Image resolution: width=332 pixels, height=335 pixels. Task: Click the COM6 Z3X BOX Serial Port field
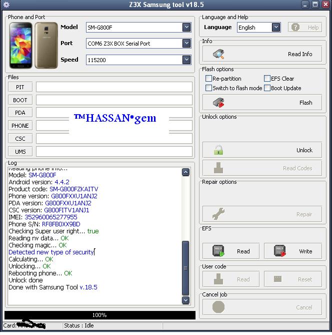(x=138, y=44)
